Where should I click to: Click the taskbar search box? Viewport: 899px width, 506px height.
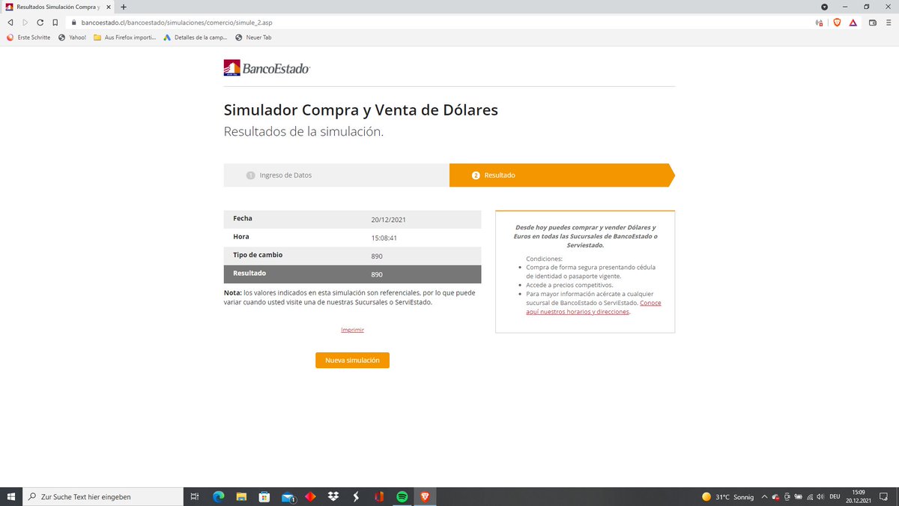pyautogui.click(x=103, y=496)
